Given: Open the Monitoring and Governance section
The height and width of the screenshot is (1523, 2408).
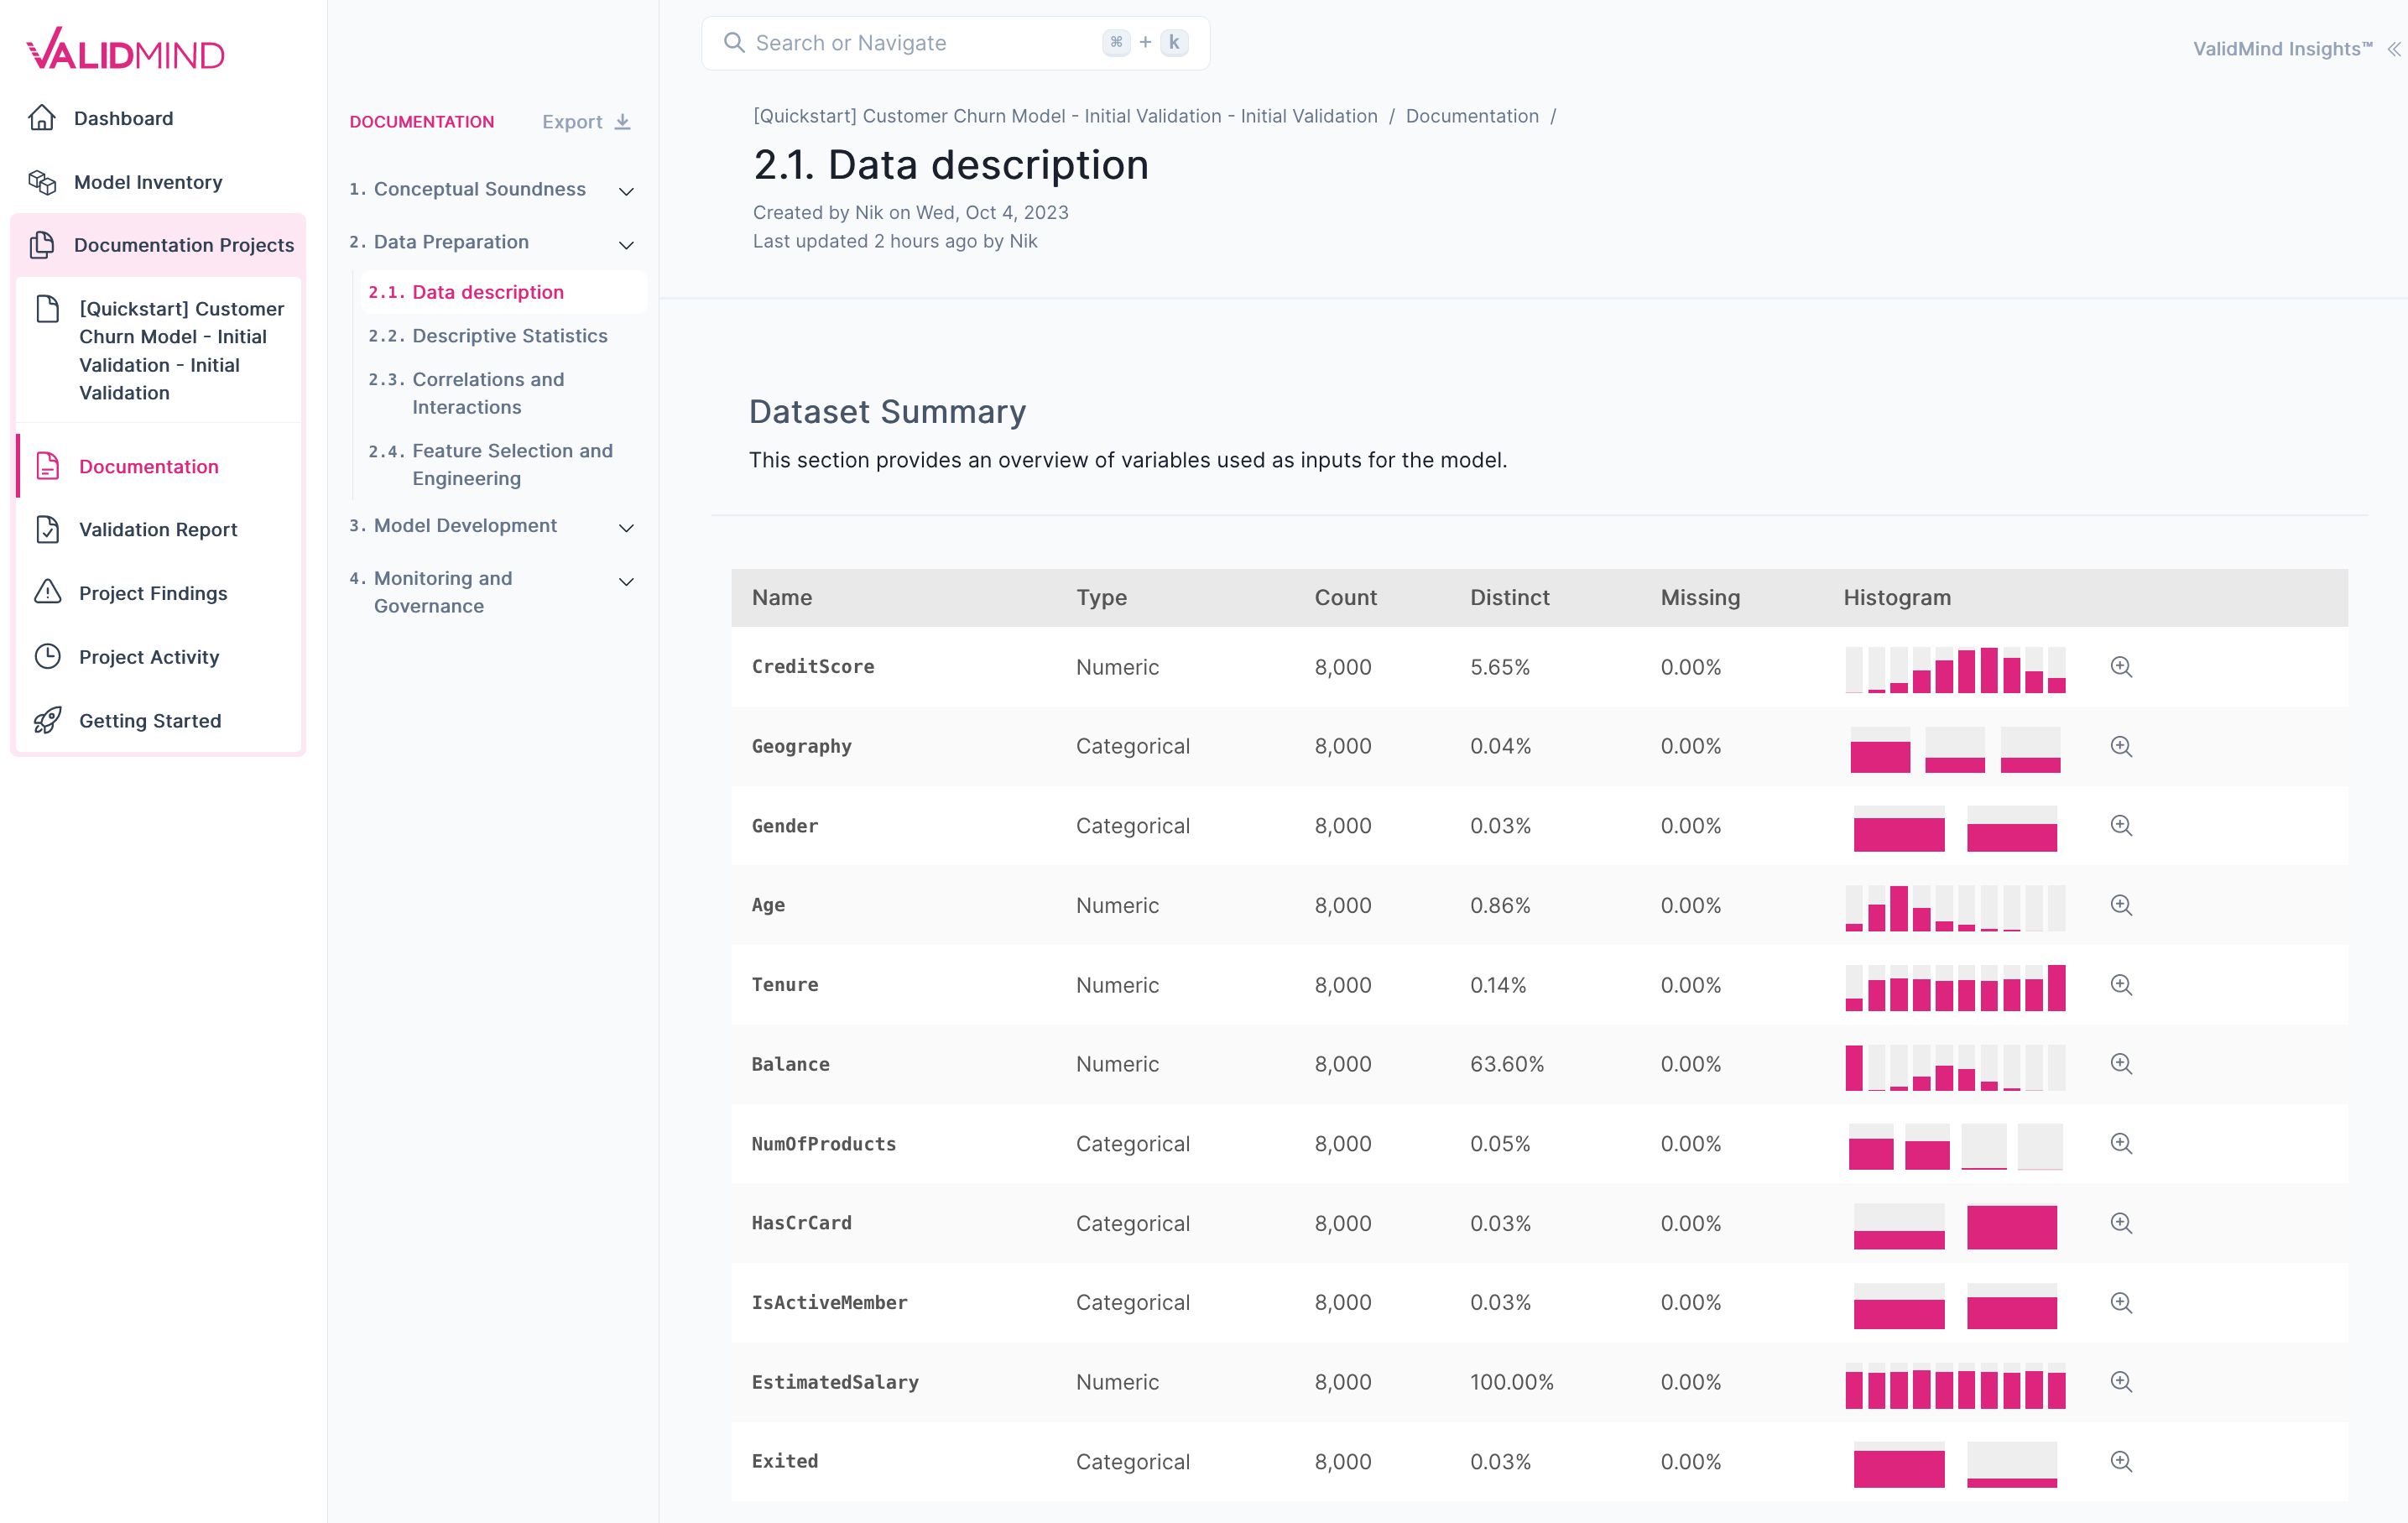Looking at the screenshot, I should 626,581.
